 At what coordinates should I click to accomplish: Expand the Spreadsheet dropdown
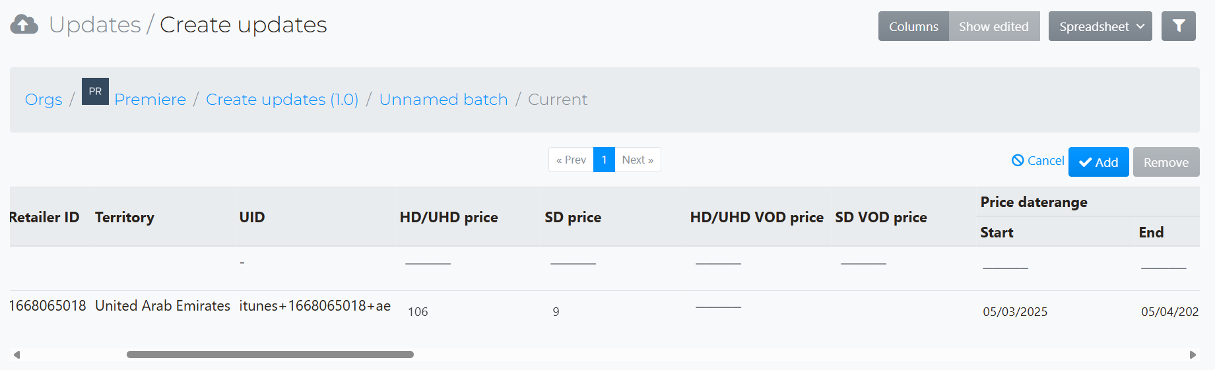pos(1100,26)
